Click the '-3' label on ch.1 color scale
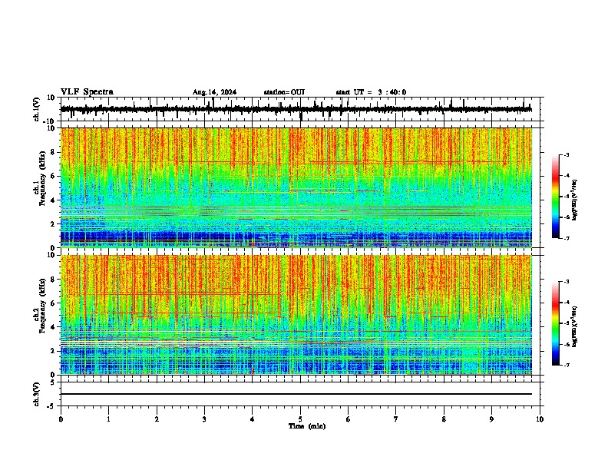The height and width of the screenshot is (470, 608). click(x=567, y=155)
